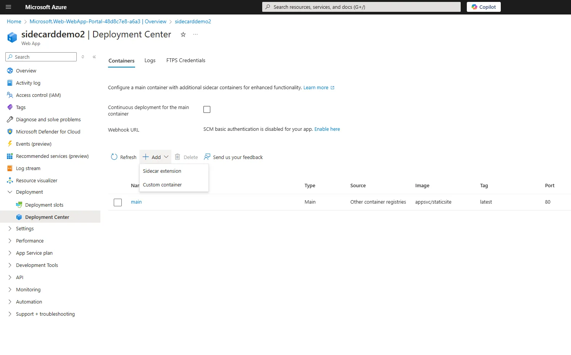The width and height of the screenshot is (571, 355).
Task: Open the Learn more link
Action: pos(319,87)
